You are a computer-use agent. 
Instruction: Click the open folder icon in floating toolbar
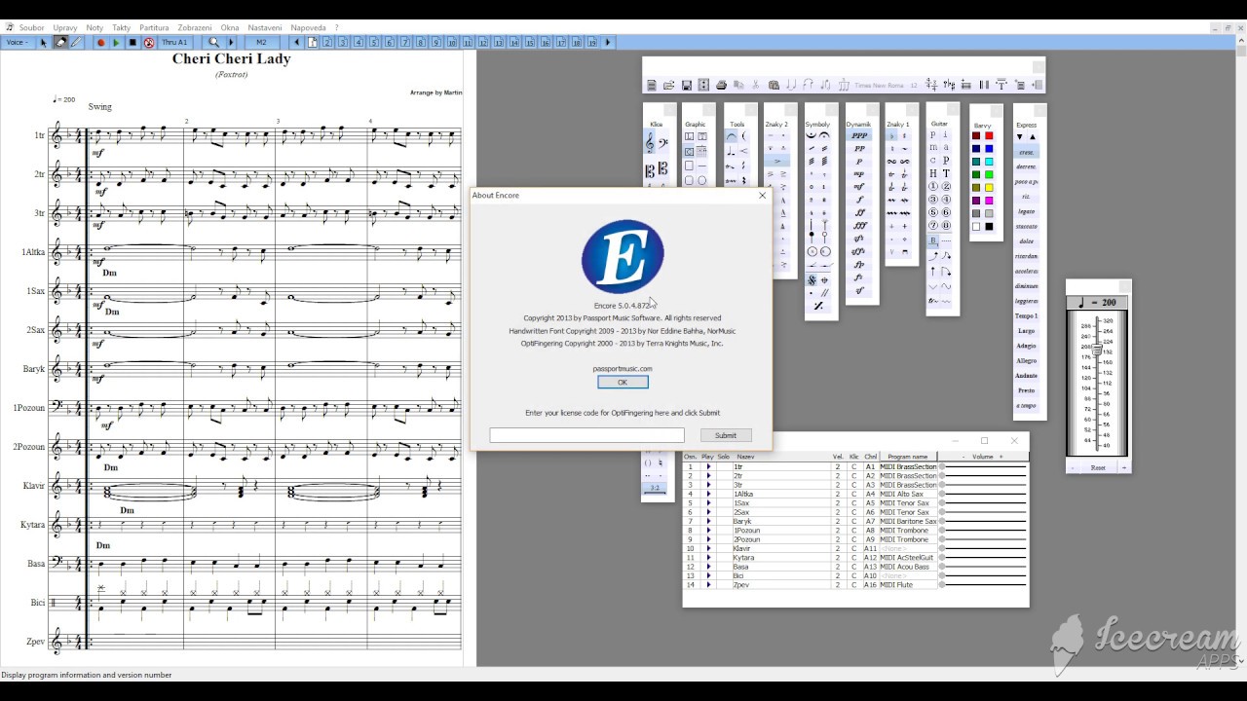669,86
